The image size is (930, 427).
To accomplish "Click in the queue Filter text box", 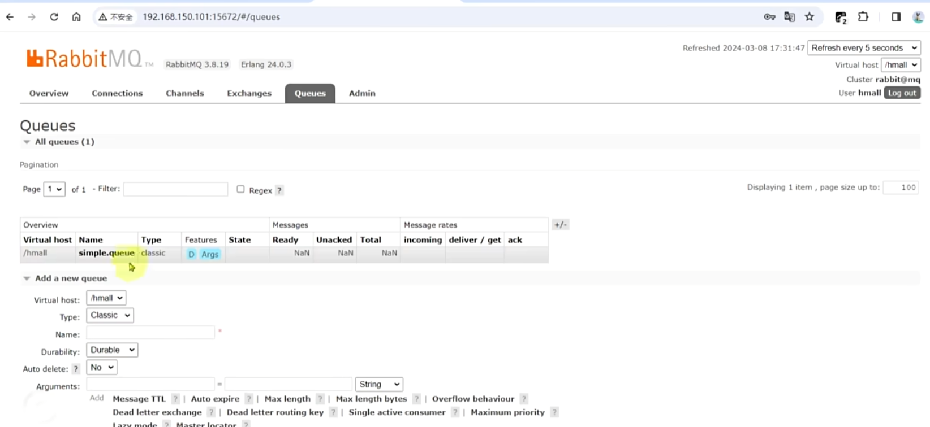I will (176, 189).
